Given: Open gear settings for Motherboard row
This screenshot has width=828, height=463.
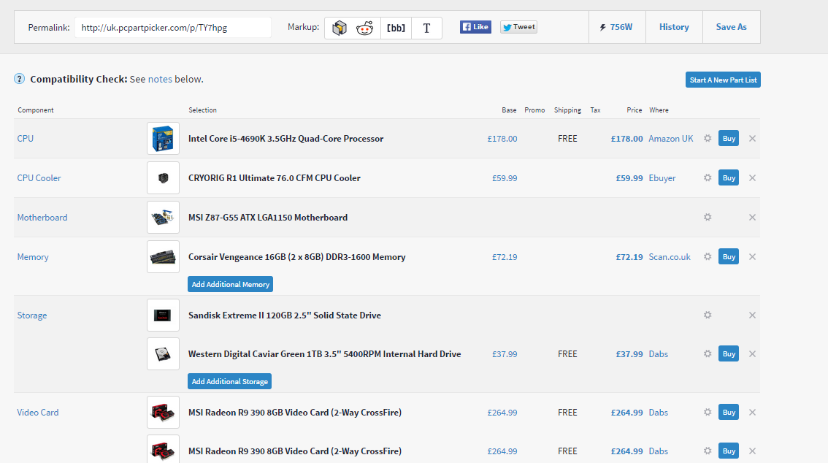Looking at the screenshot, I should click(x=708, y=217).
